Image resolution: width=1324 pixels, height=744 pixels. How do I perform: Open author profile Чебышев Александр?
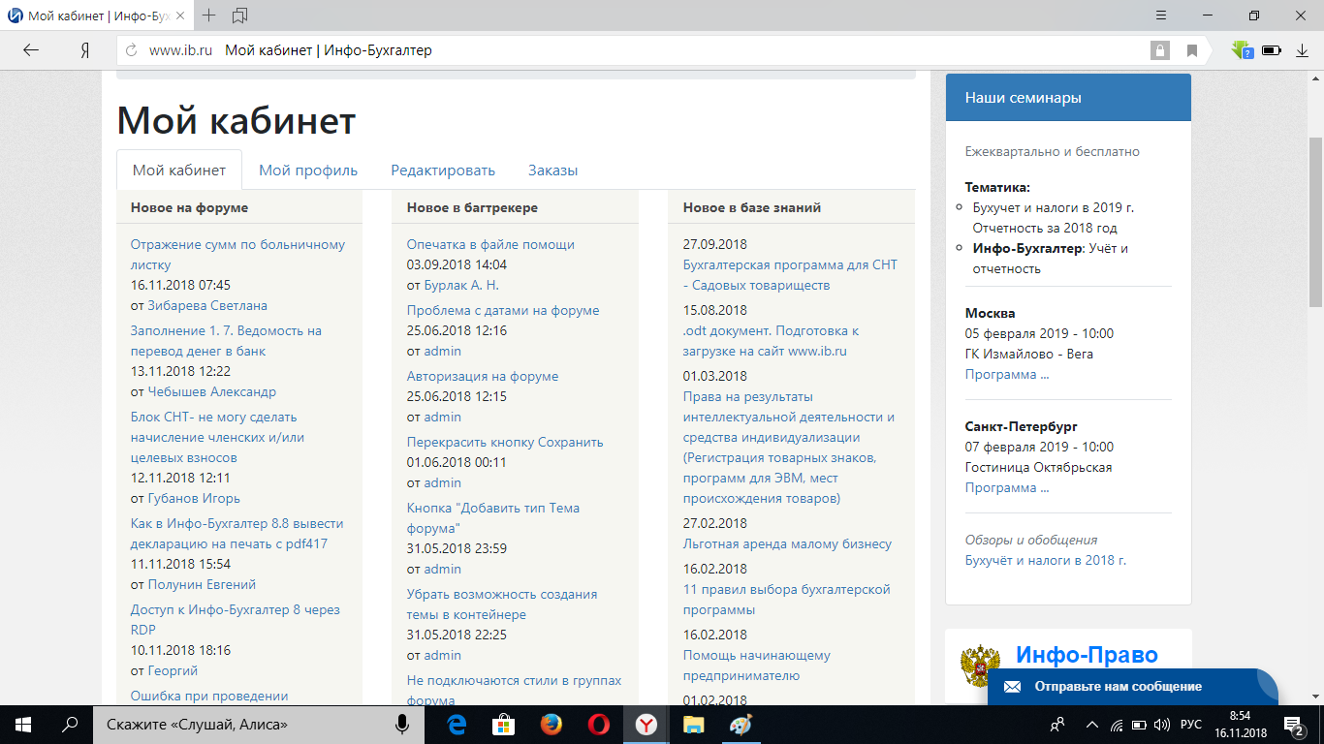coord(212,392)
